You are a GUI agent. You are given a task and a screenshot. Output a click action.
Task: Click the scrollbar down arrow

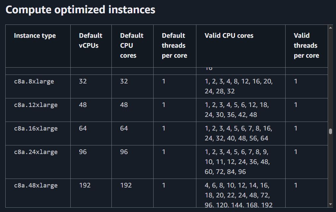[330, 204]
